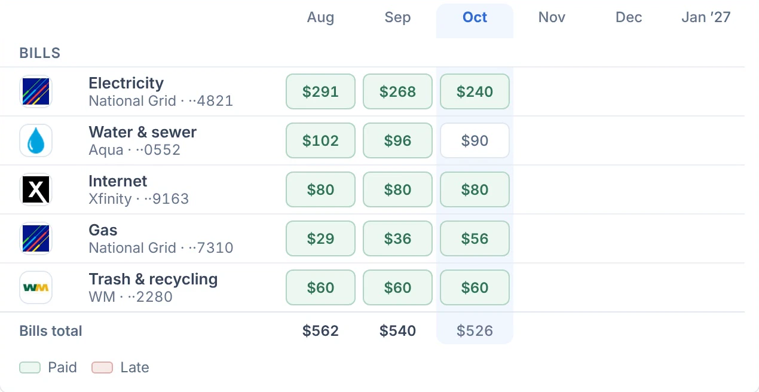Open the unpaid $90 October water bill
The image size is (759, 392).
click(x=475, y=140)
